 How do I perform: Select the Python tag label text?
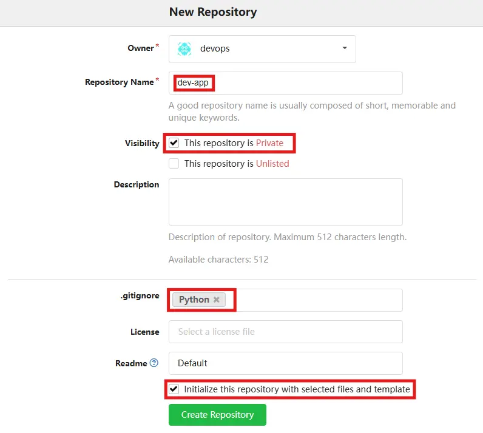click(x=194, y=300)
